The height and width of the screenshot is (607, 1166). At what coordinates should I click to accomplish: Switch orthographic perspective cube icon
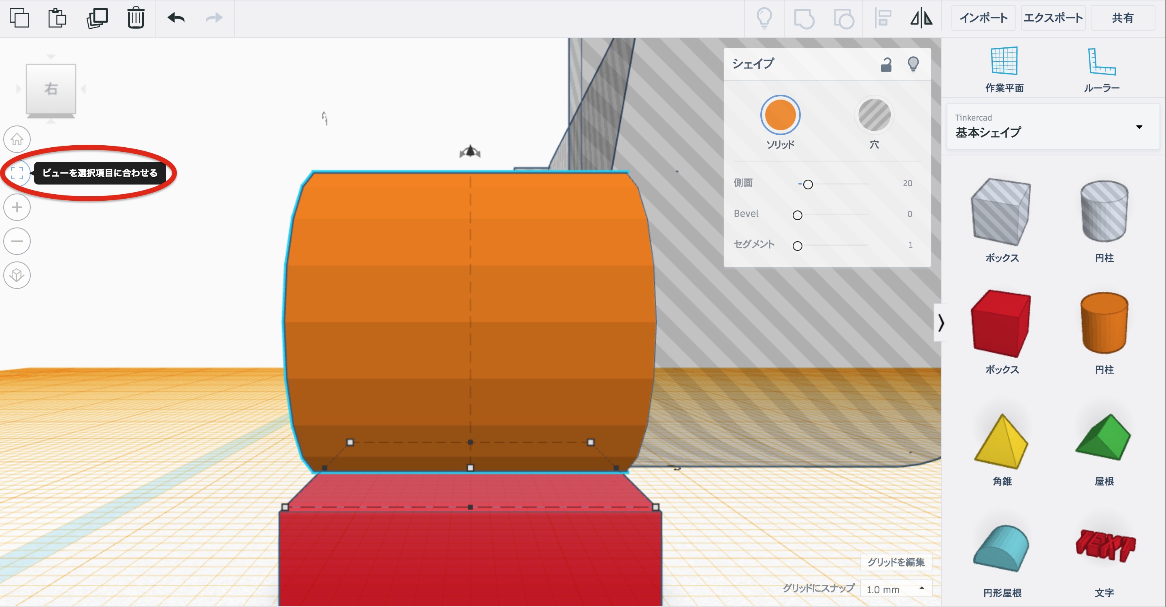coord(17,275)
